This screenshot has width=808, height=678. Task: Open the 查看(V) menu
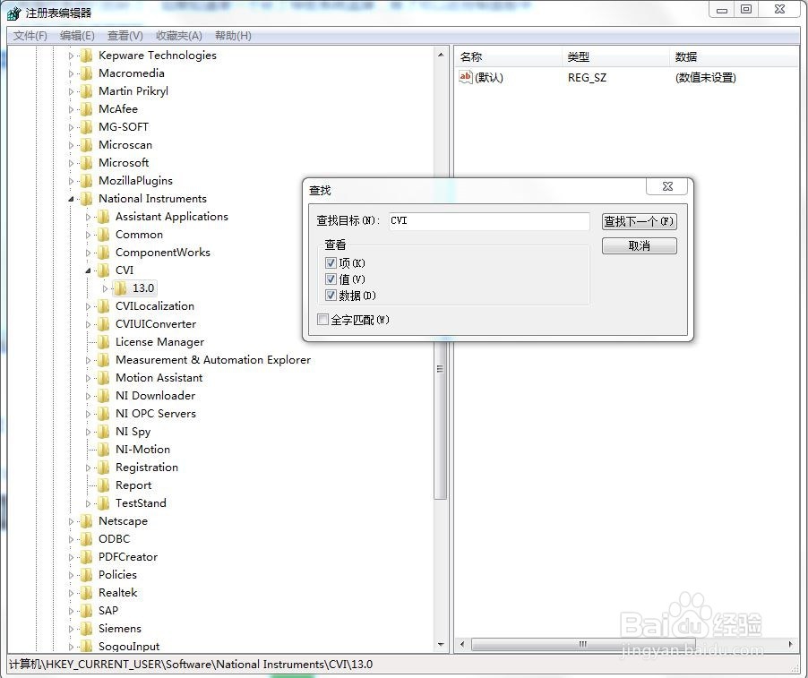coord(125,36)
